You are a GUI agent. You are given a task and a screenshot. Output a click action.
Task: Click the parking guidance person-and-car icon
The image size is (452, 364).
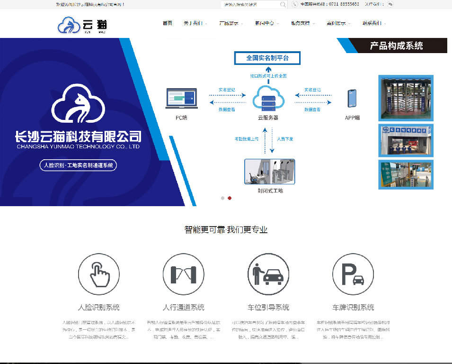pyautogui.click(x=268, y=274)
